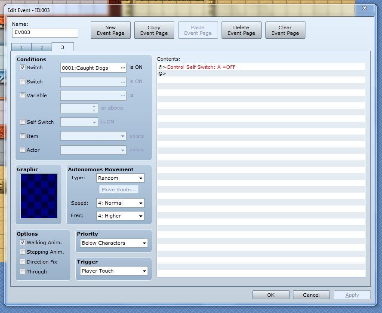Select the event Graphic preview box

(x=39, y=196)
